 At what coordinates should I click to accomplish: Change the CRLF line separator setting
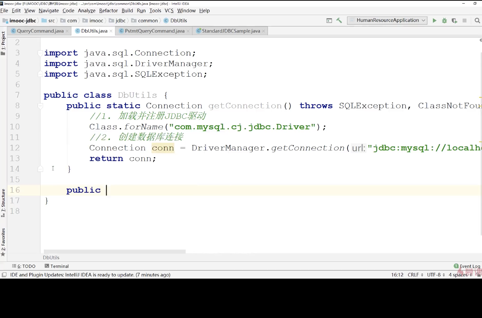click(x=415, y=275)
